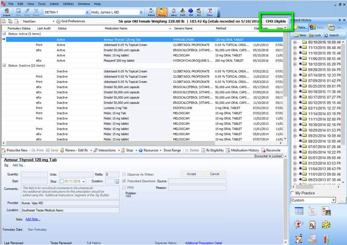The height and width of the screenshot is (245, 347).
Task: Expand the 11/13/2015 06:48 AM encounter
Action: coord(295,48)
